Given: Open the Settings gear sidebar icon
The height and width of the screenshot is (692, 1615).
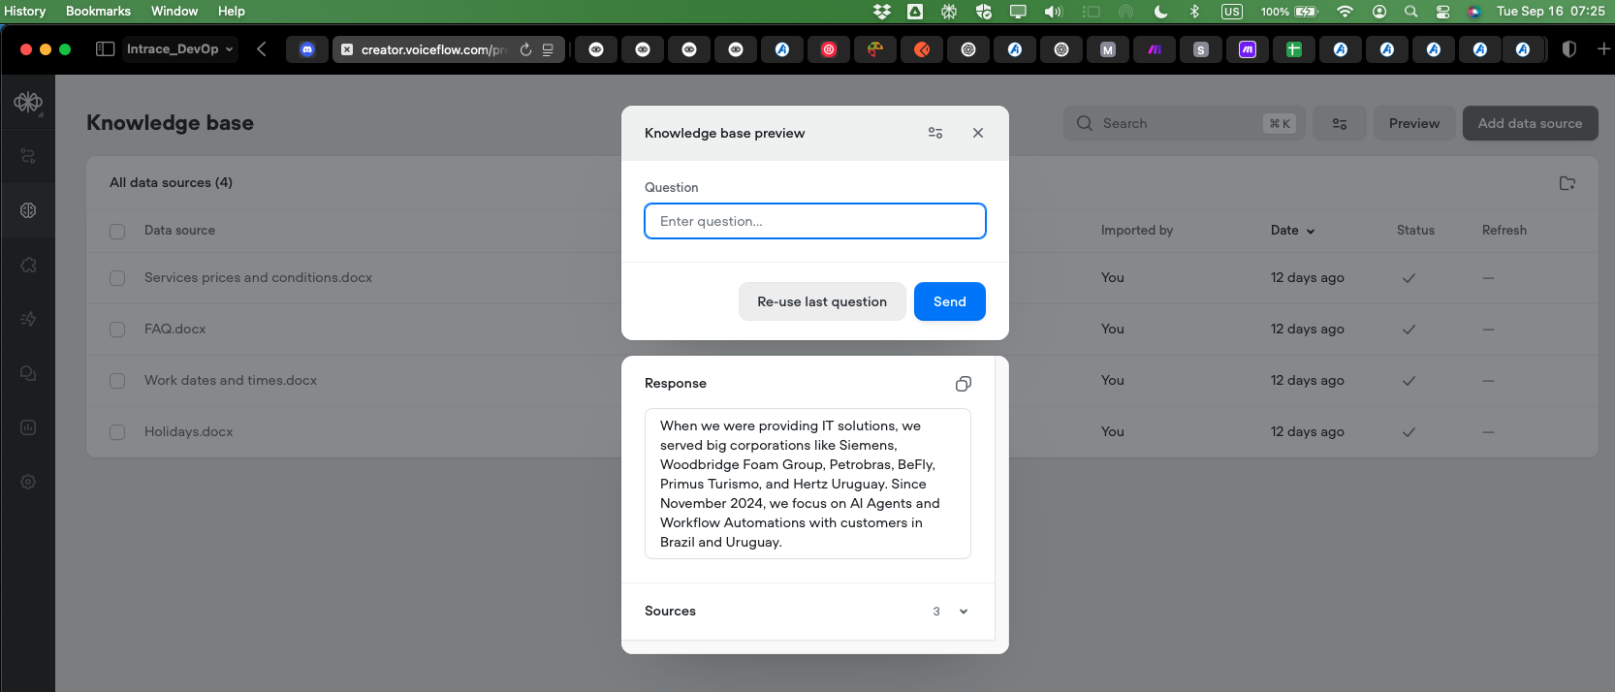Looking at the screenshot, I should [28, 482].
